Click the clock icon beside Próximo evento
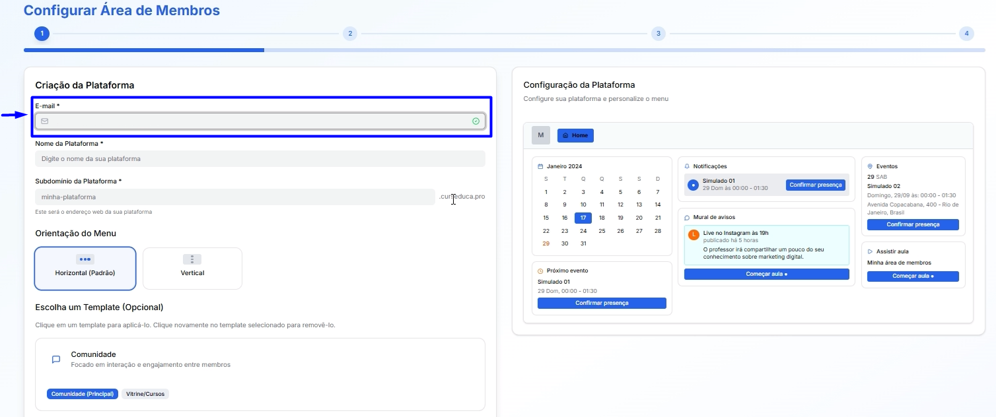 [540, 271]
